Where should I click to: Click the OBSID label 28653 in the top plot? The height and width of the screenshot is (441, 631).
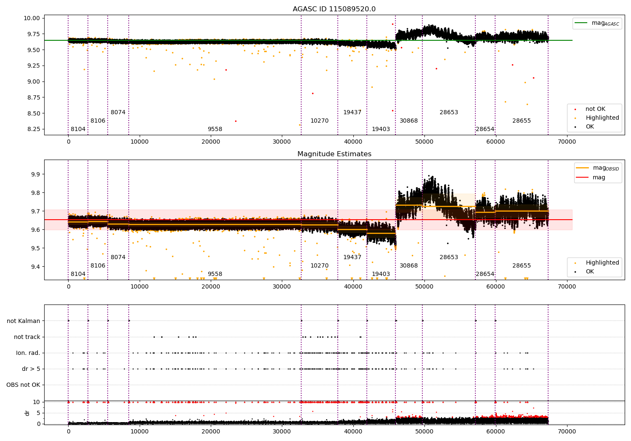449,113
